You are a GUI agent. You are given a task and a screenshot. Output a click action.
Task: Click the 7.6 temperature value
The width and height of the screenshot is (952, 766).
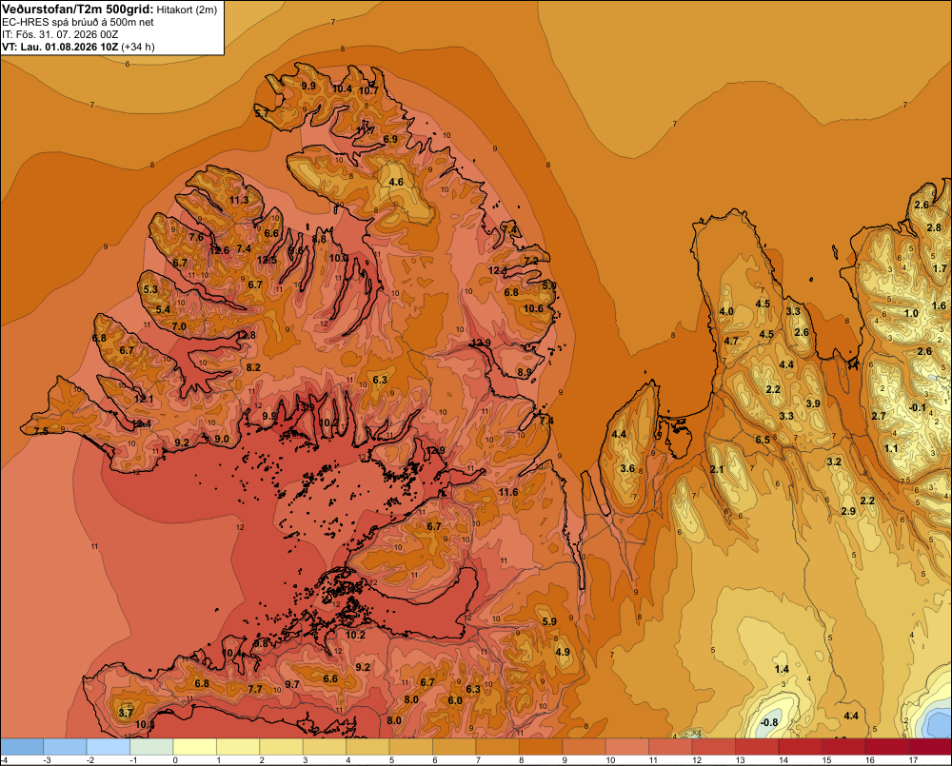196,237
